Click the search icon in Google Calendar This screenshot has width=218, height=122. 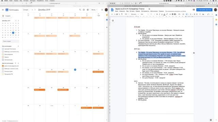[80, 10]
